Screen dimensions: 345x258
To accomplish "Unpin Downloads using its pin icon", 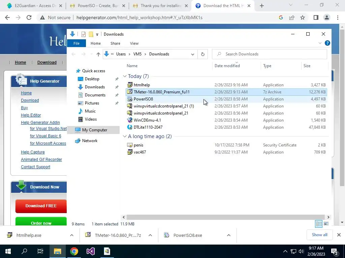I will point(117,87).
